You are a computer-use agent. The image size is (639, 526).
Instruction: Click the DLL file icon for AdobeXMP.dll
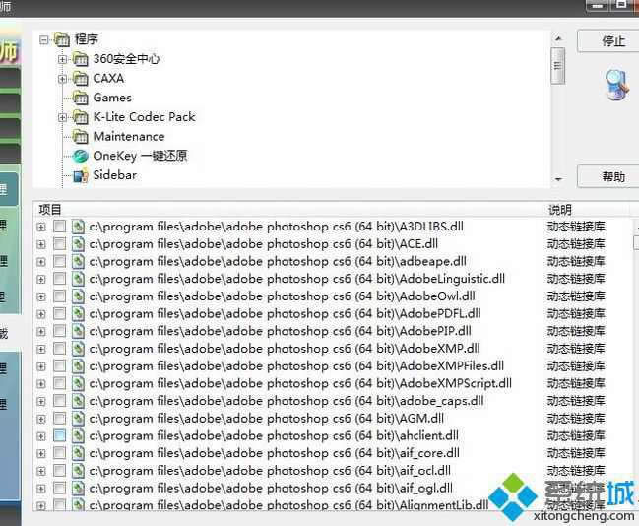[x=78, y=349]
